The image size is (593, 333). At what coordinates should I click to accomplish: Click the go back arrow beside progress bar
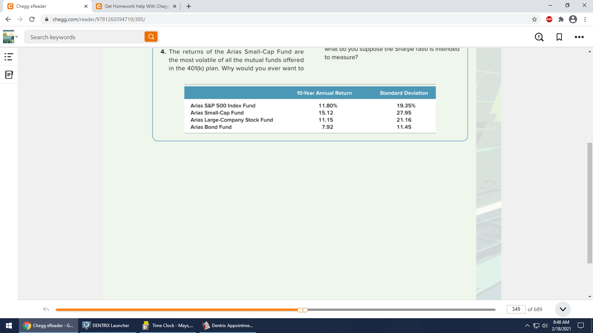click(46, 309)
